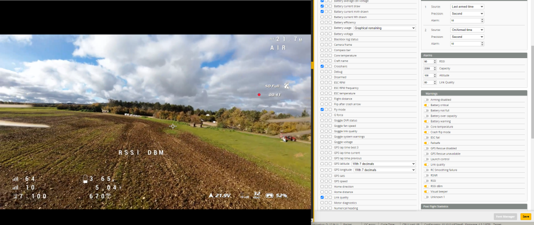The height and width of the screenshot is (225, 534).
Task: Open the Font Manager
Action: 505,216
